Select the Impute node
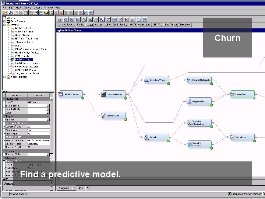Screen dimensions: 265x199 [x=157, y=137]
